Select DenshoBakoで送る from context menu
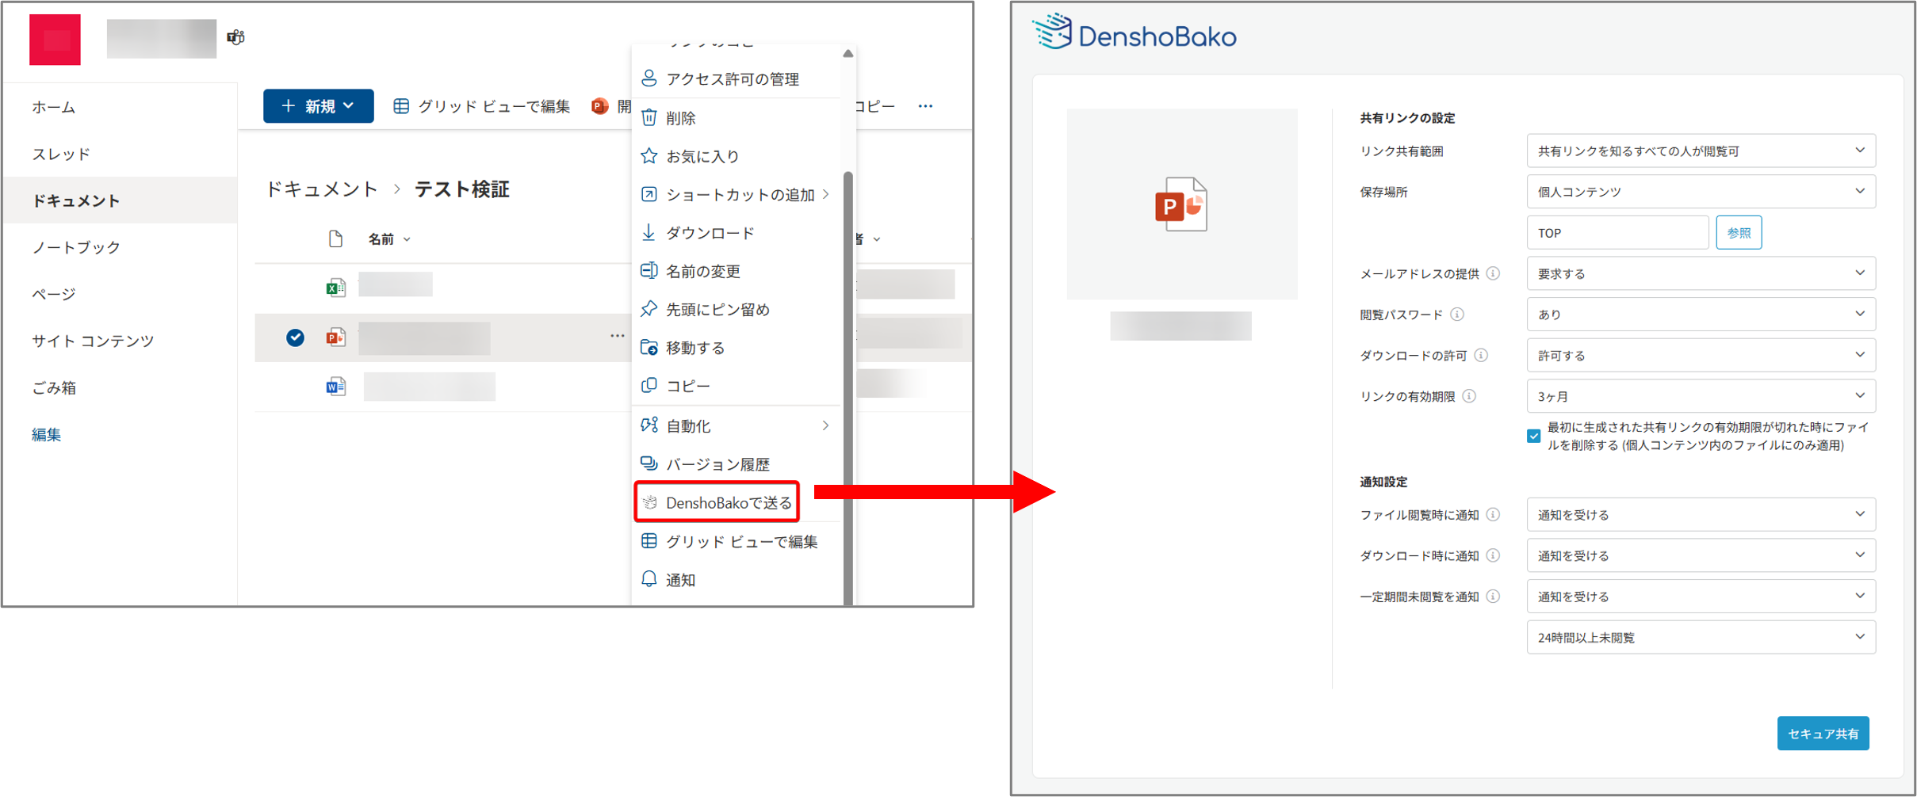This screenshot has width=1917, height=797. (x=717, y=503)
